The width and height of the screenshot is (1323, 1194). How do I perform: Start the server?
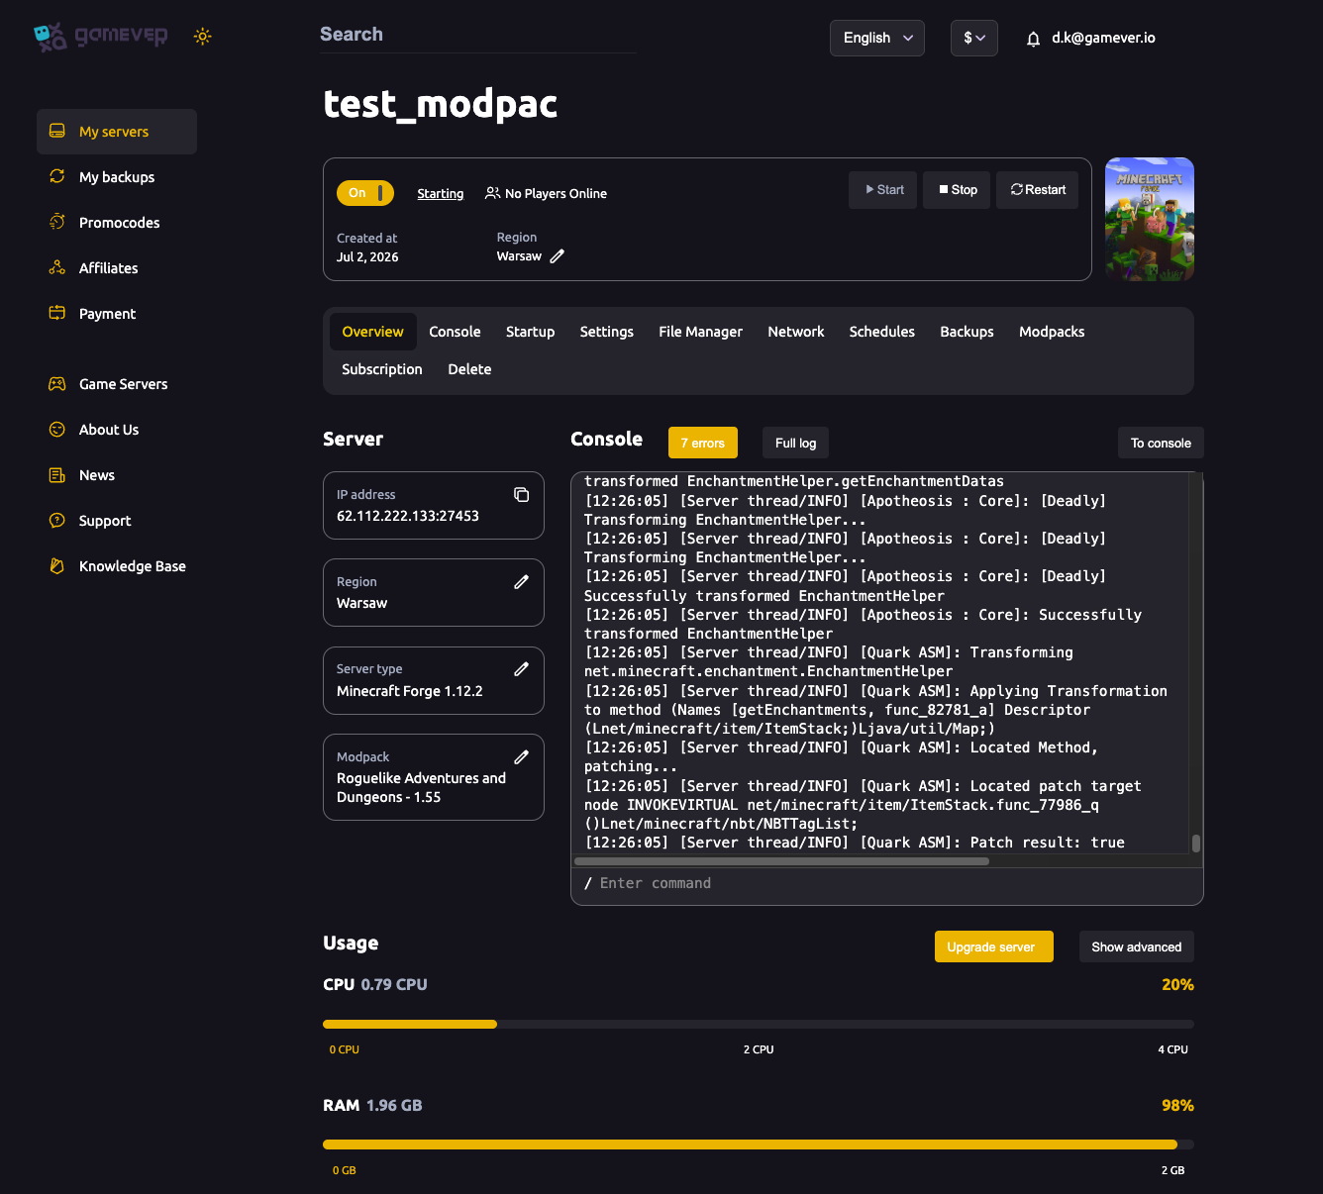882,190
